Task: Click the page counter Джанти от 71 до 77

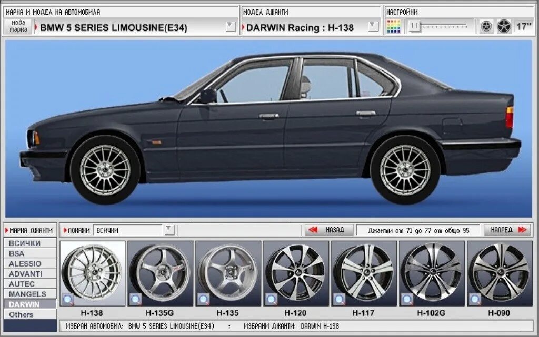Action: point(418,231)
